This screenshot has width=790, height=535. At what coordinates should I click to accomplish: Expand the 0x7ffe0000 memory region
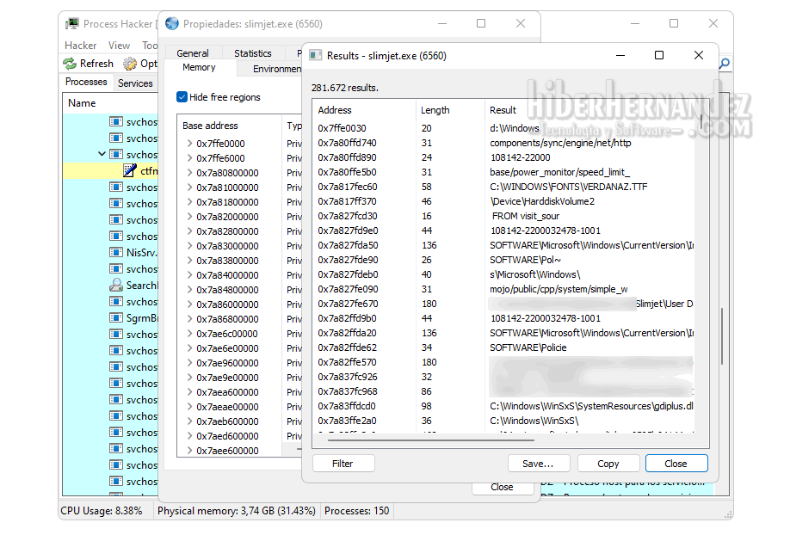[x=189, y=144]
